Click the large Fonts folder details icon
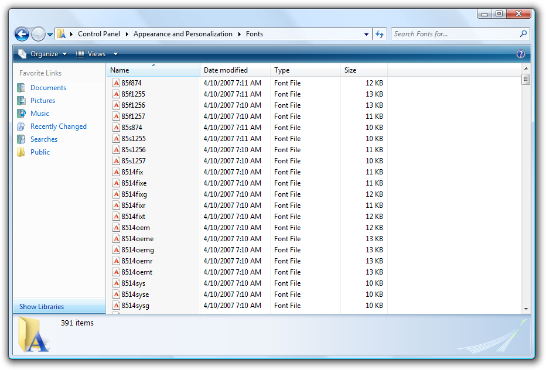Screen dimensions: 546x370 (x=33, y=335)
